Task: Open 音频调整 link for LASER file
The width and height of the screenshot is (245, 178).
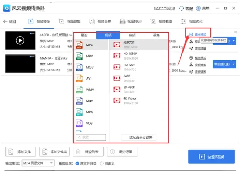Action: (x=201, y=49)
